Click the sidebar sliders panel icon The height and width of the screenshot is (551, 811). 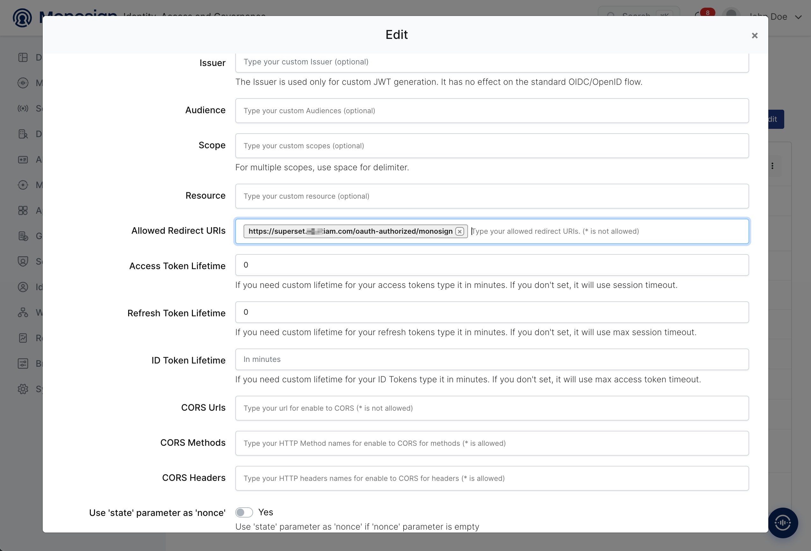pyautogui.click(x=23, y=364)
